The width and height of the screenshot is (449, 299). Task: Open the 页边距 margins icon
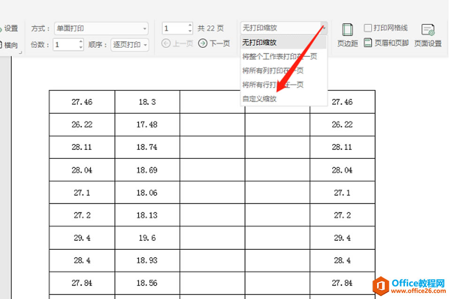pyautogui.click(x=347, y=35)
